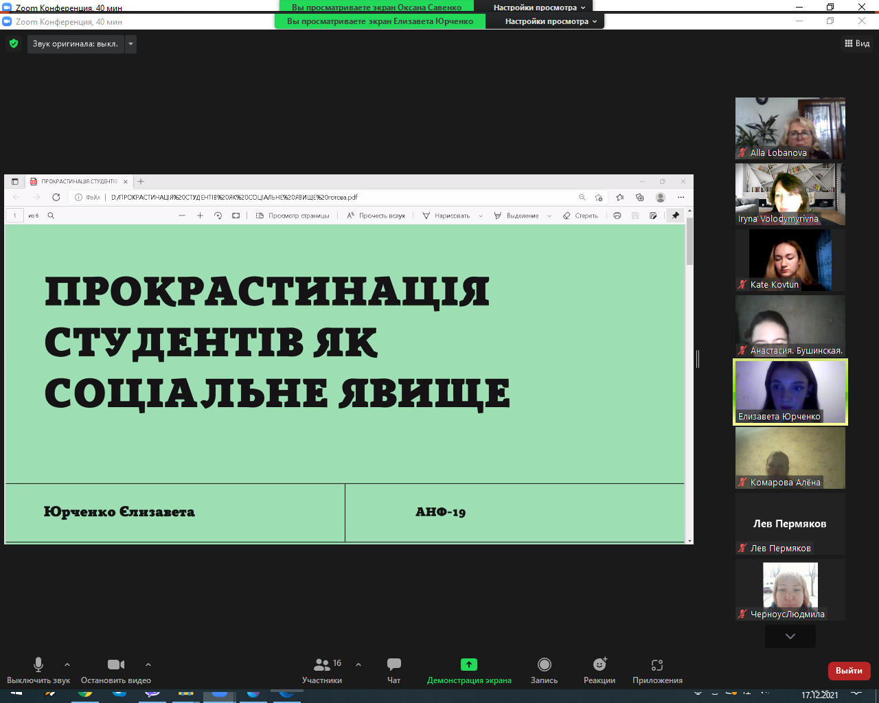Select Комарова Алёна's video thumbnail
This screenshot has width=879, height=703.
(790, 458)
